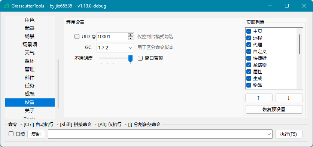Image resolution: width=313 pixels, height=147 pixels.
Task: Click the 执行(F5) button
Action: coord(289,134)
